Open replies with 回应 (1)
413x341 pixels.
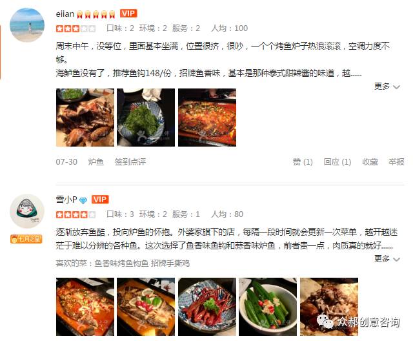click(x=337, y=161)
